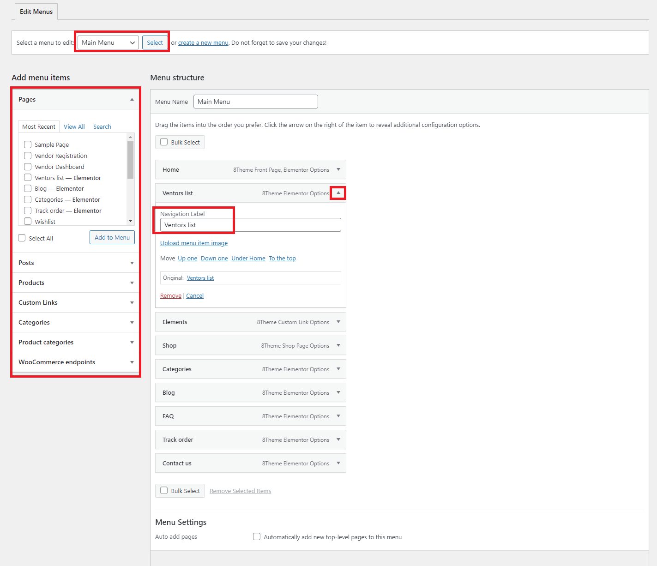The height and width of the screenshot is (566, 657).
Task: Expand the FAQ menu item arrow
Action: point(338,416)
